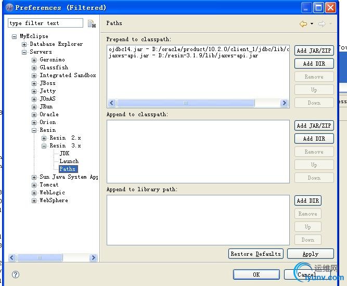Viewport: 347px width, 286px height.
Task: Expand the Resin 2.x node
Action: pos(44,138)
